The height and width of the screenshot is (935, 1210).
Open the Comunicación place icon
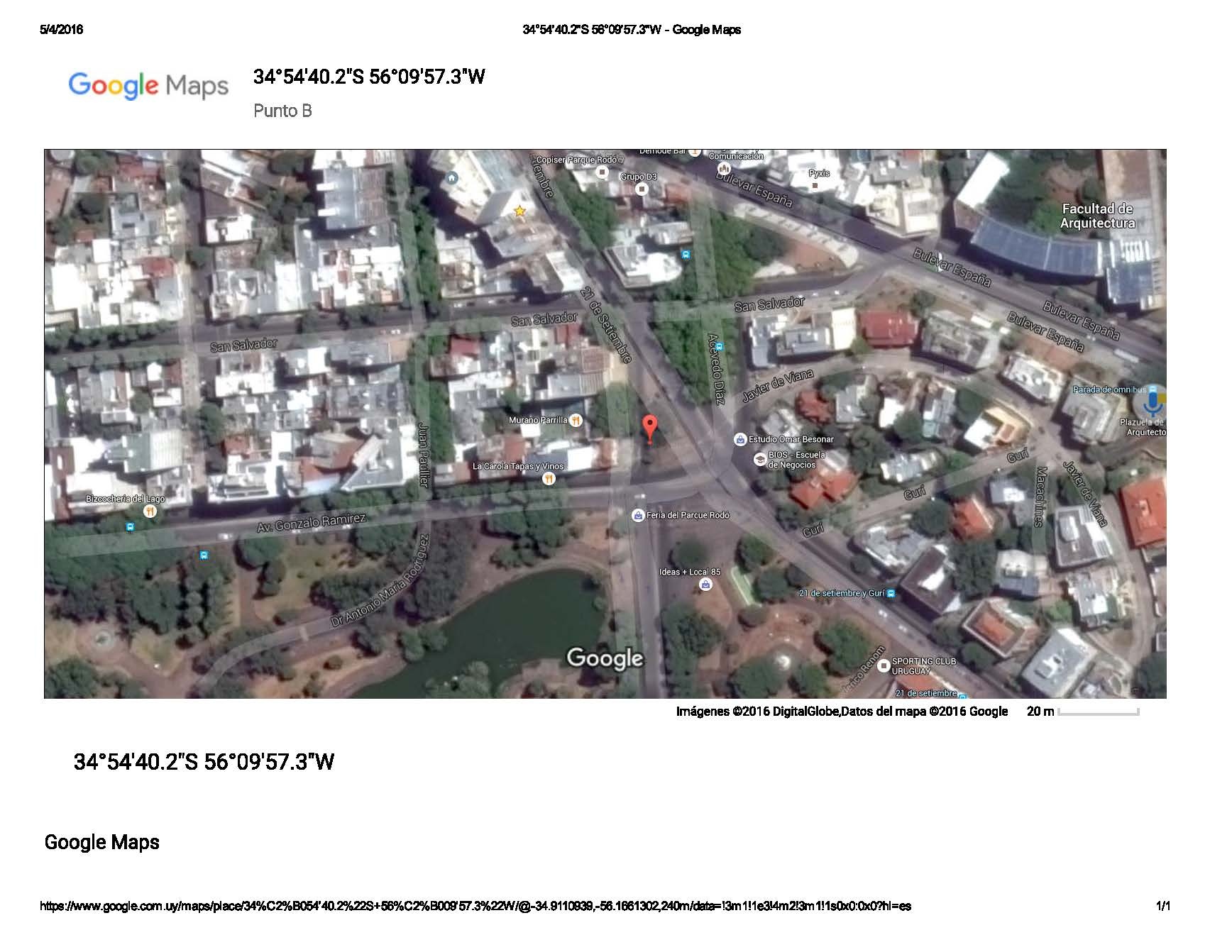click(724, 169)
